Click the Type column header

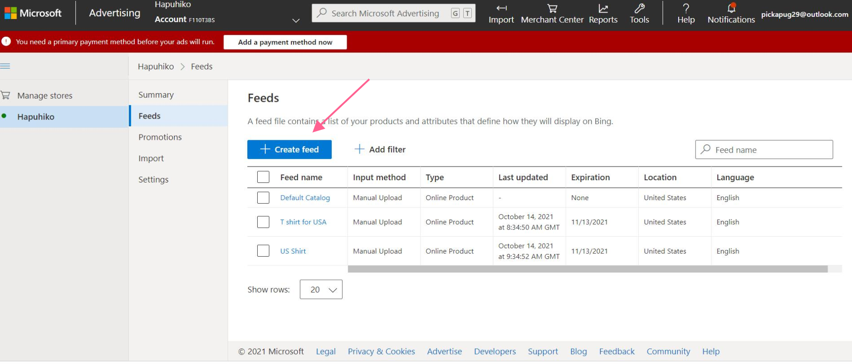tap(435, 177)
